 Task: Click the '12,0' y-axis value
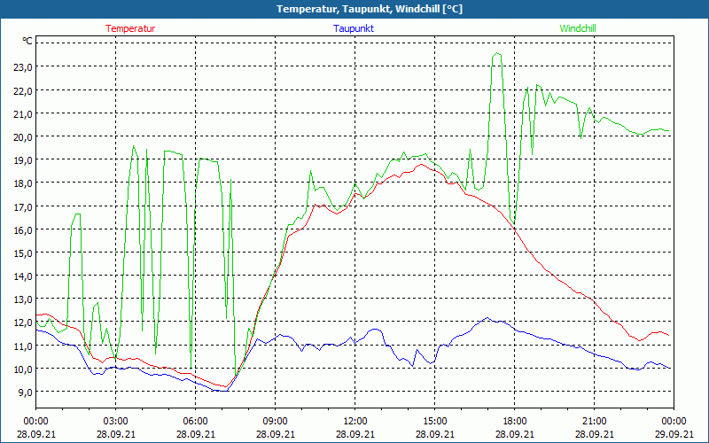23,323
